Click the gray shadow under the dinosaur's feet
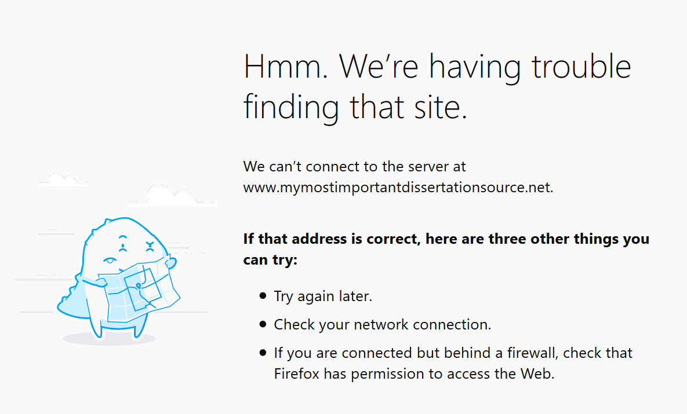Viewport: 687px width, 414px height. [x=109, y=338]
